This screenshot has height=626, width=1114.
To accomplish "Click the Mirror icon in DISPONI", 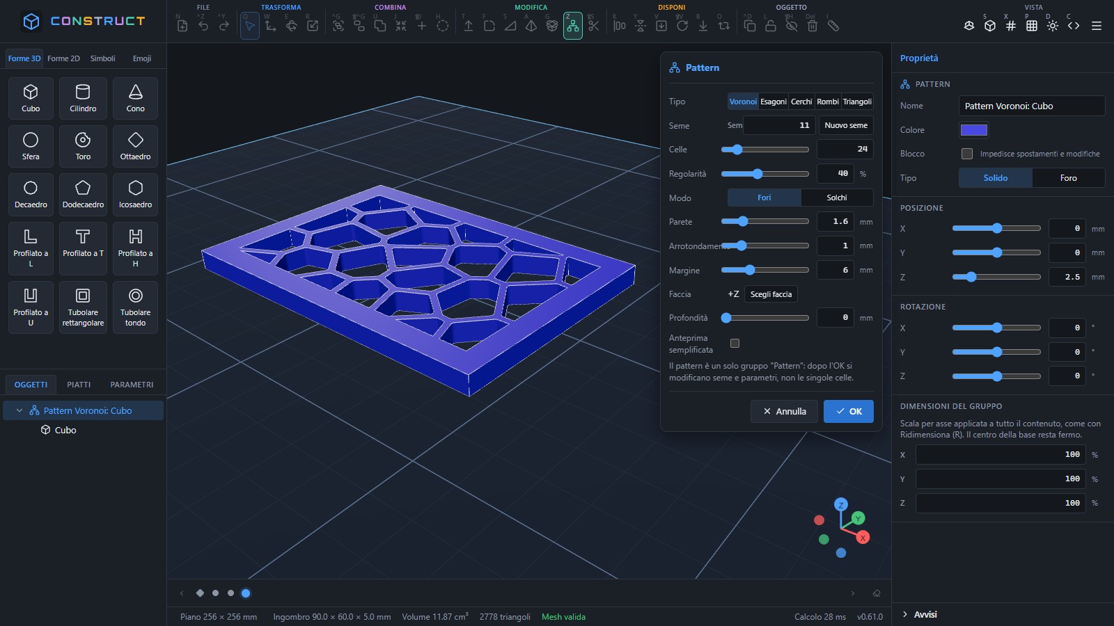I will 641,26.
